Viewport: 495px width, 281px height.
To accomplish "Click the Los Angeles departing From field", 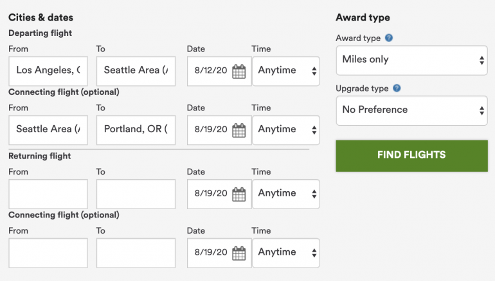I will tap(48, 71).
